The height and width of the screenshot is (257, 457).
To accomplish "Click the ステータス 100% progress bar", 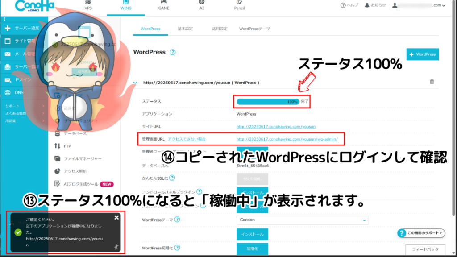I will (268, 102).
